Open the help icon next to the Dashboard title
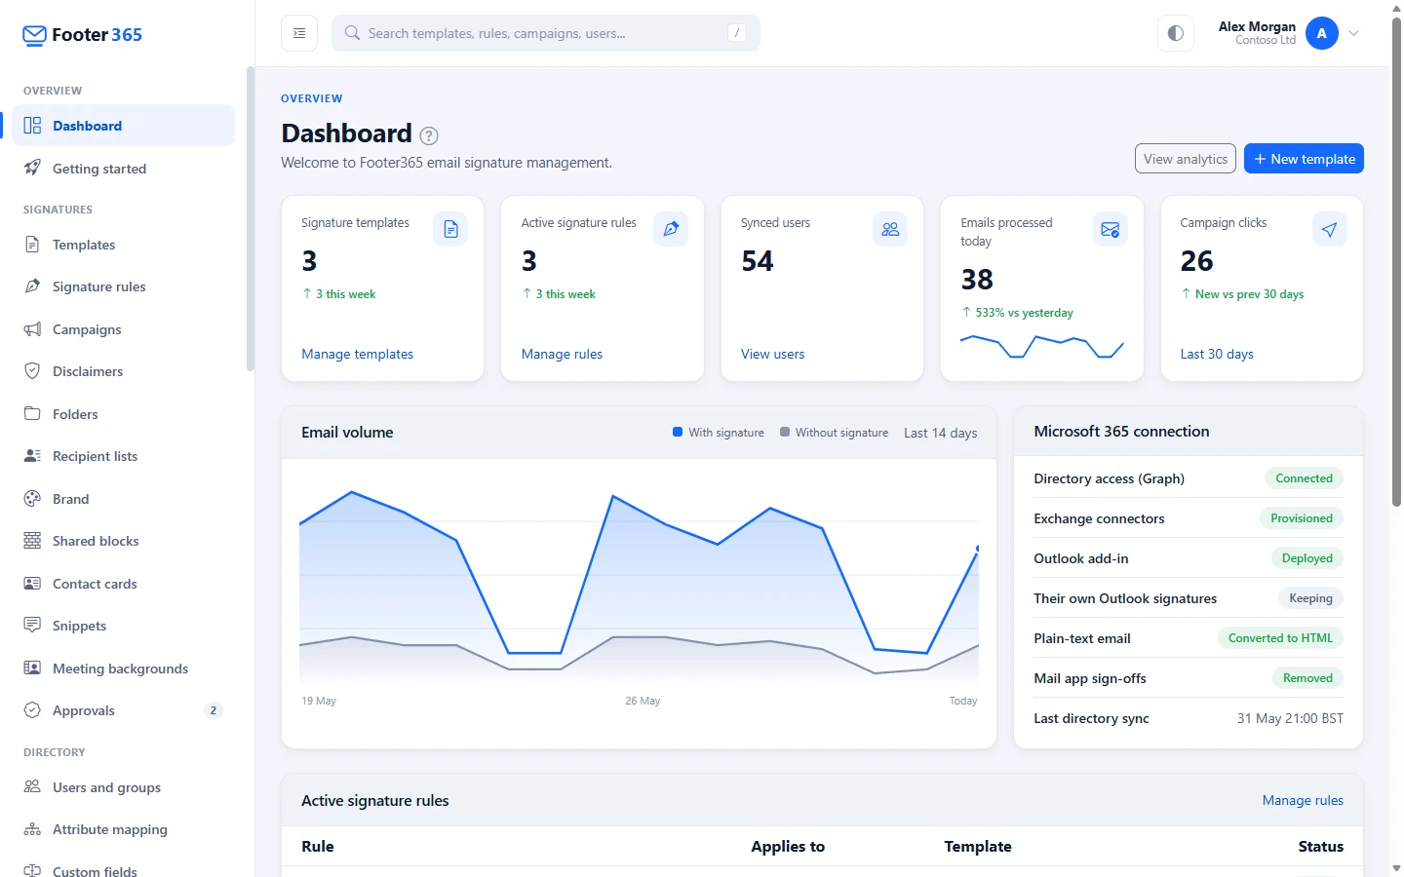The width and height of the screenshot is (1404, 877). tap(429, 135)
